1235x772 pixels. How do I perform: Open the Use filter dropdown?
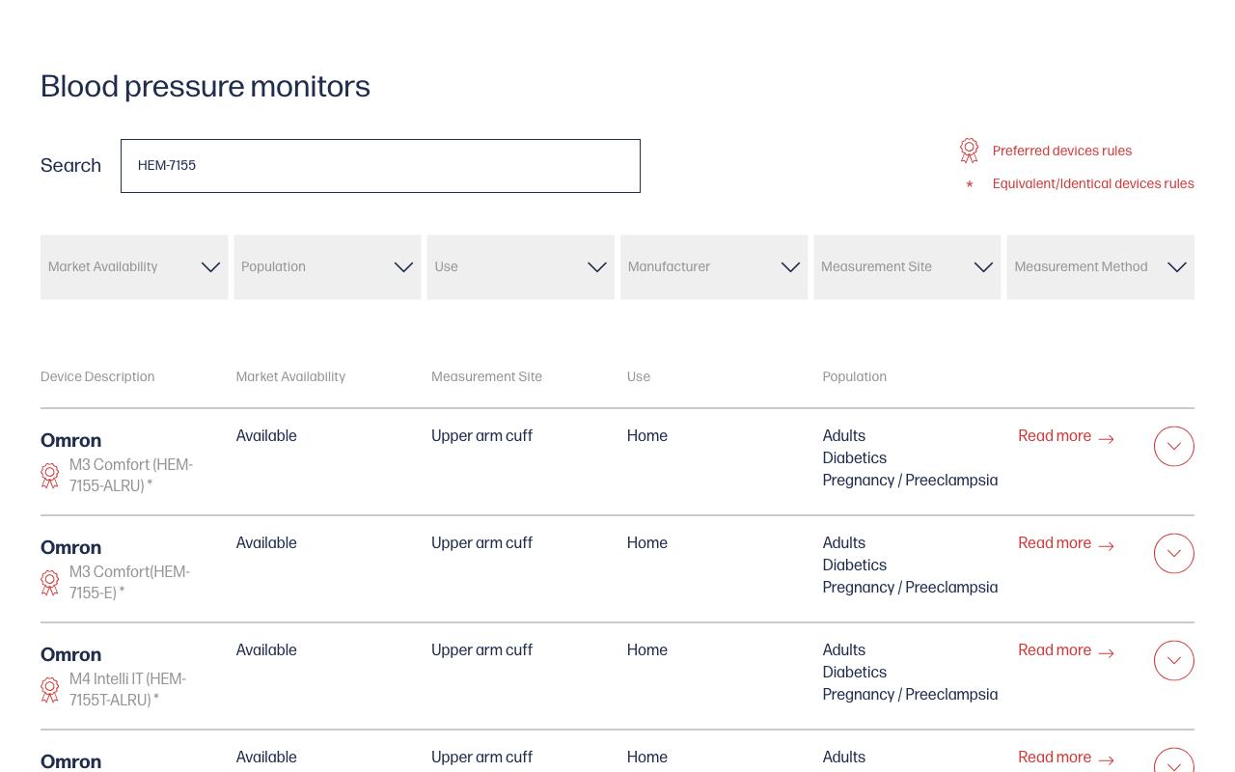click(521, 267)
